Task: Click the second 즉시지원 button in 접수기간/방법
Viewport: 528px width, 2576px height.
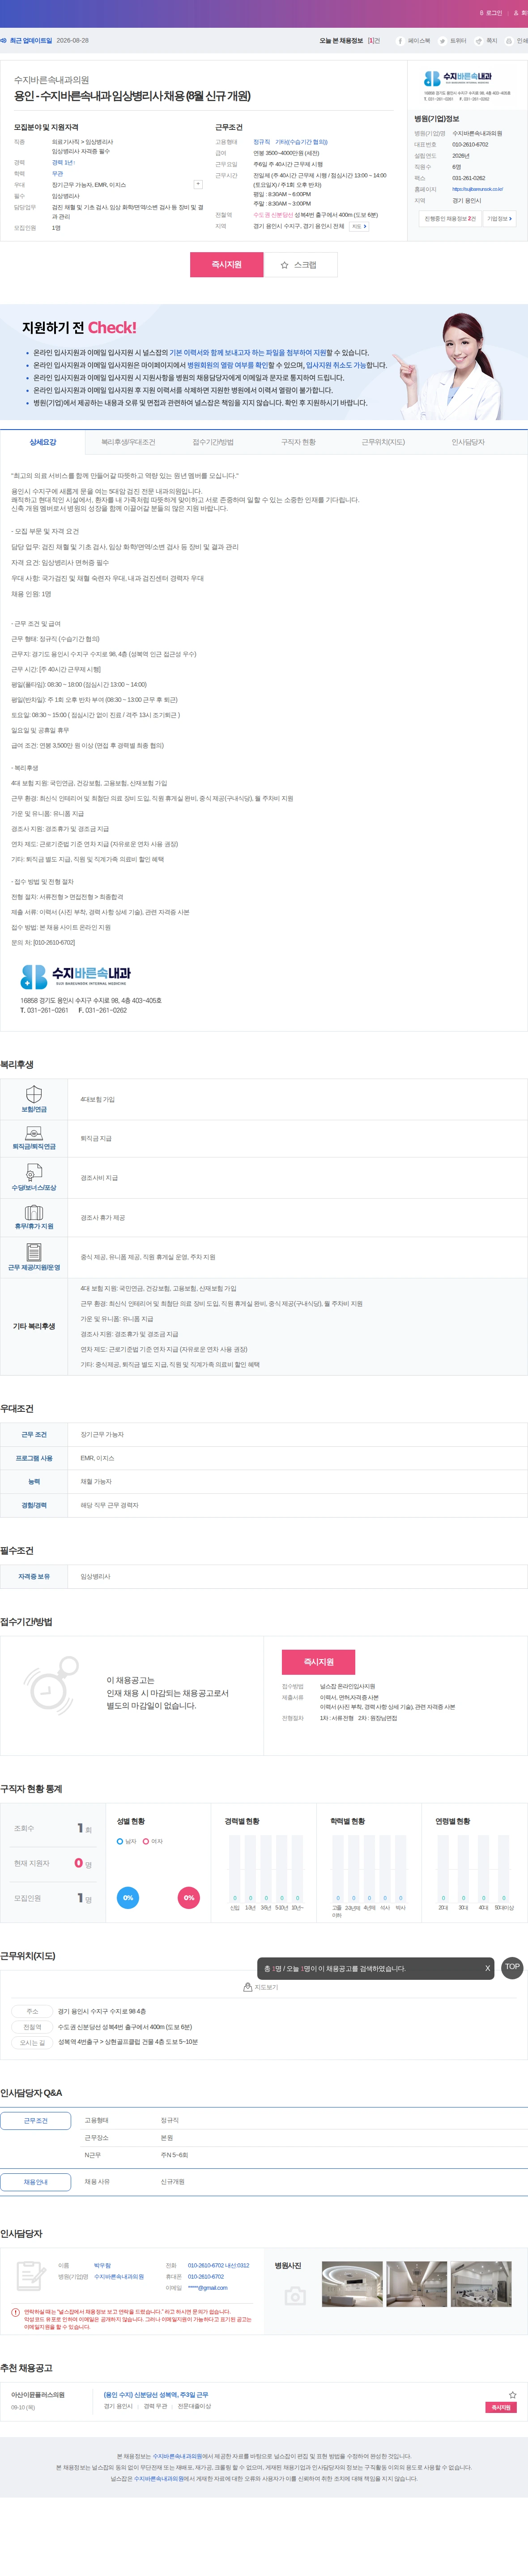Action: pos(319,1662)
